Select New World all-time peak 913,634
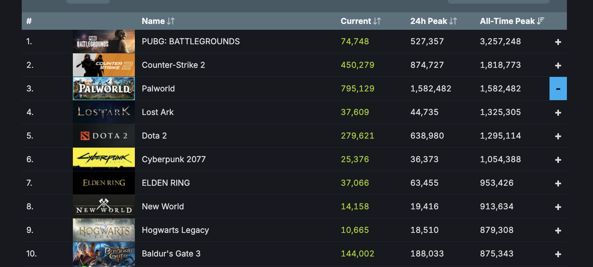 click(497, 206)
